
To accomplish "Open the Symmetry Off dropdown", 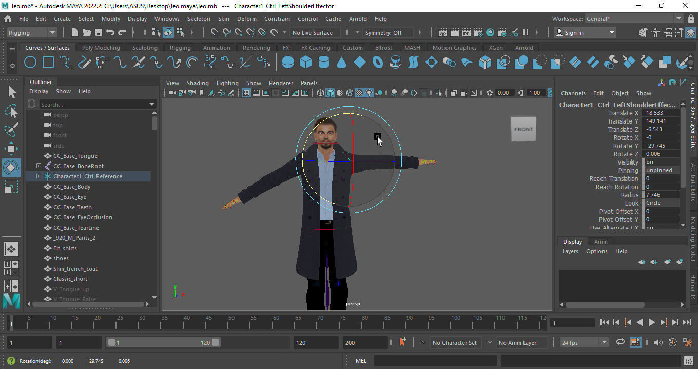I will [387, 33].
